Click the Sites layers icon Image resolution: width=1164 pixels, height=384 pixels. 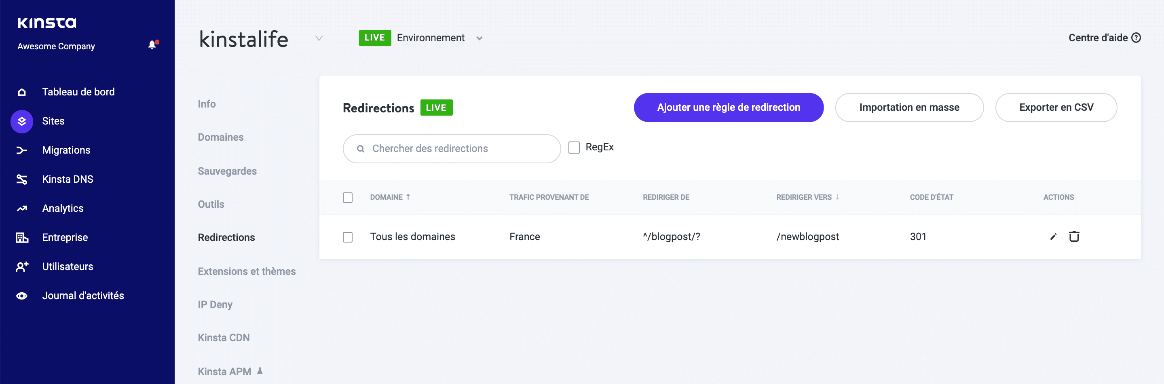coord(22,121)
